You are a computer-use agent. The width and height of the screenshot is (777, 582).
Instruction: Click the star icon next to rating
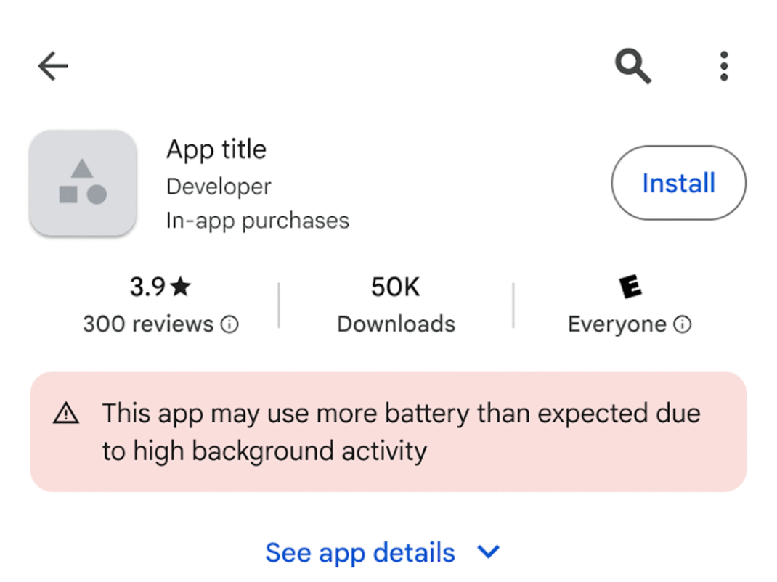click(181, 285)
